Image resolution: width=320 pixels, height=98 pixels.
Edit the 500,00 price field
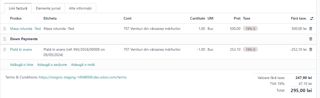[x=235, y=29]
